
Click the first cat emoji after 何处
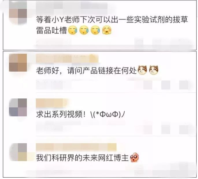tap(143, 70)
